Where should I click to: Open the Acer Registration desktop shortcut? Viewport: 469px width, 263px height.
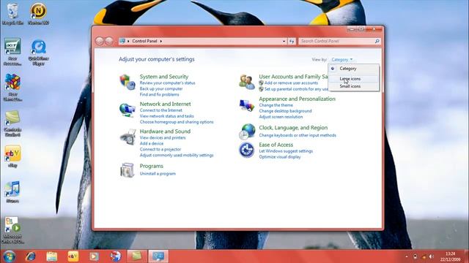click(12, 52)
